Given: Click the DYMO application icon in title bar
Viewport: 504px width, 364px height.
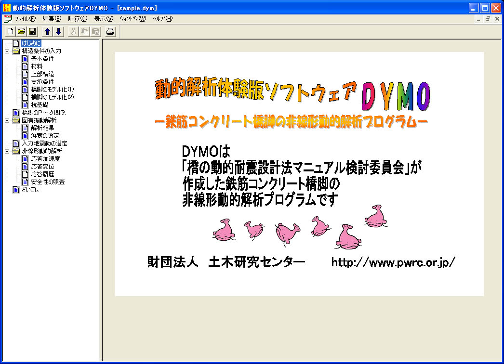Looking at the screenshot, I should pos(6,7).
